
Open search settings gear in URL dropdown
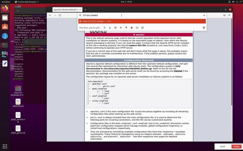pos(204,28)
